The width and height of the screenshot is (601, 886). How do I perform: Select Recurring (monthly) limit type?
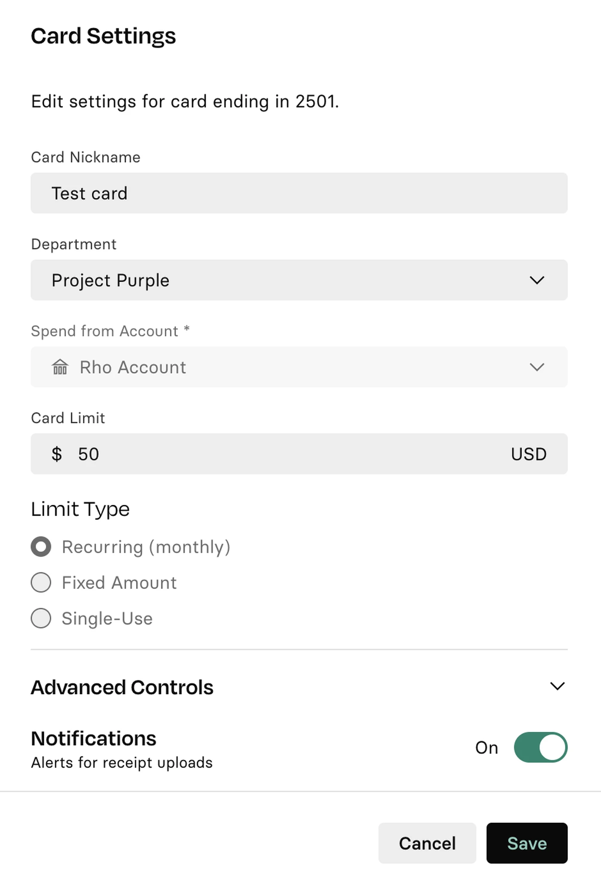click(41, 547)
